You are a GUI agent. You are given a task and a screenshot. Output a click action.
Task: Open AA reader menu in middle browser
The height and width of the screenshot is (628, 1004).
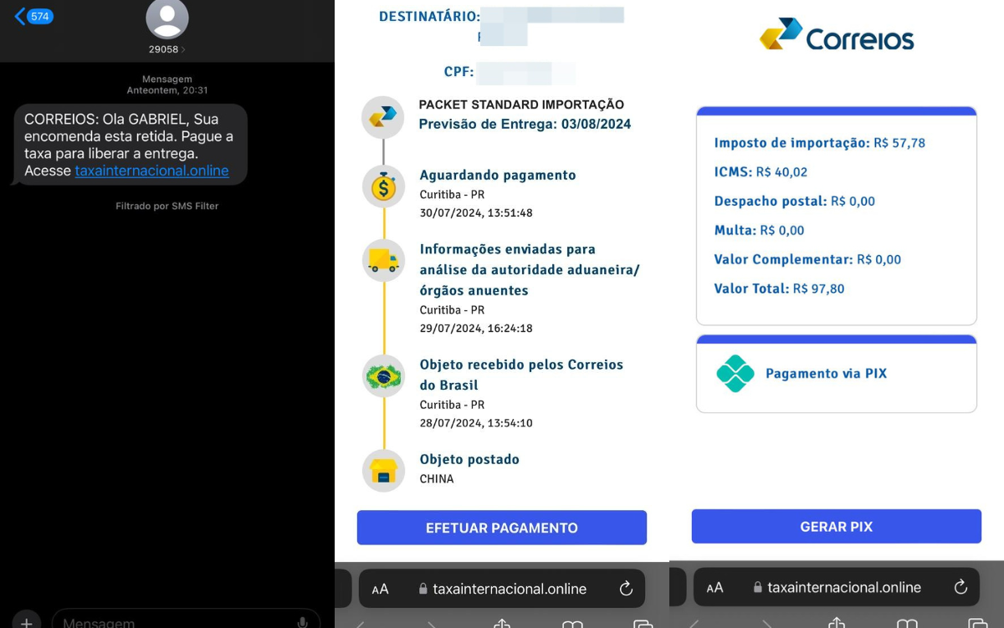[381, 589]
